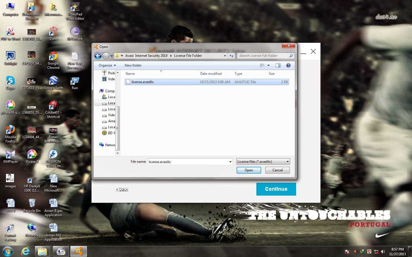The image size is (412, 257).
Task: Open the License files type filter dropdown
Action: point(263,162)
